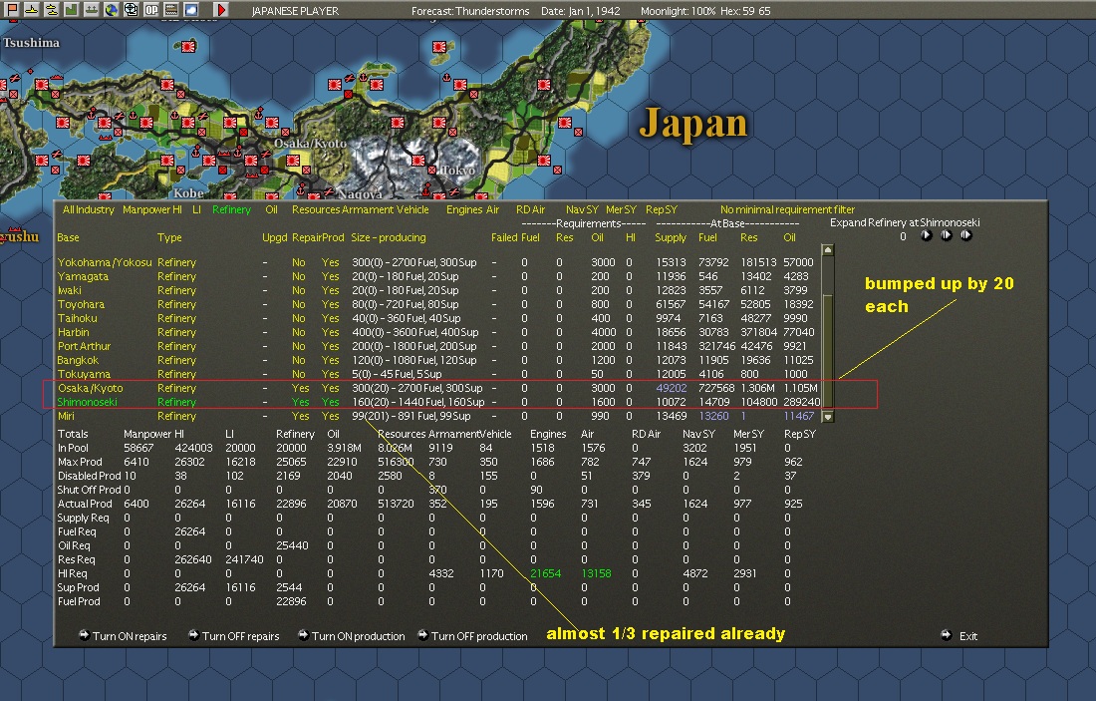Screen dimensions: 1096x701
Task: Select the Armament filter tab
Action: [x=367, y=209]
